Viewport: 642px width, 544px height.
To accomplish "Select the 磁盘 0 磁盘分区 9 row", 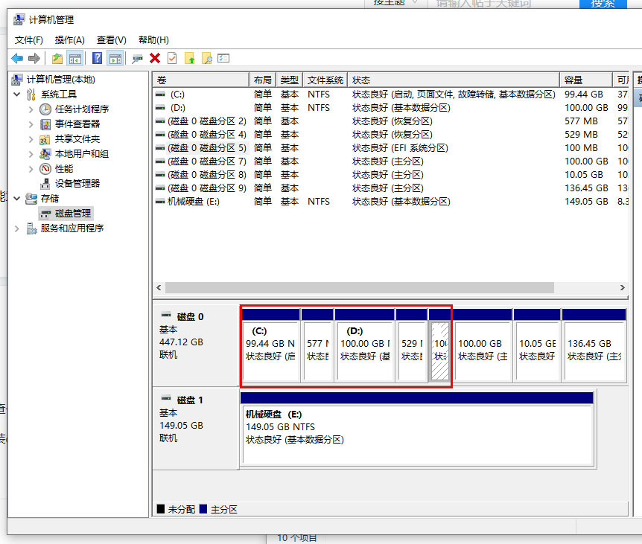I will point(390,188).
